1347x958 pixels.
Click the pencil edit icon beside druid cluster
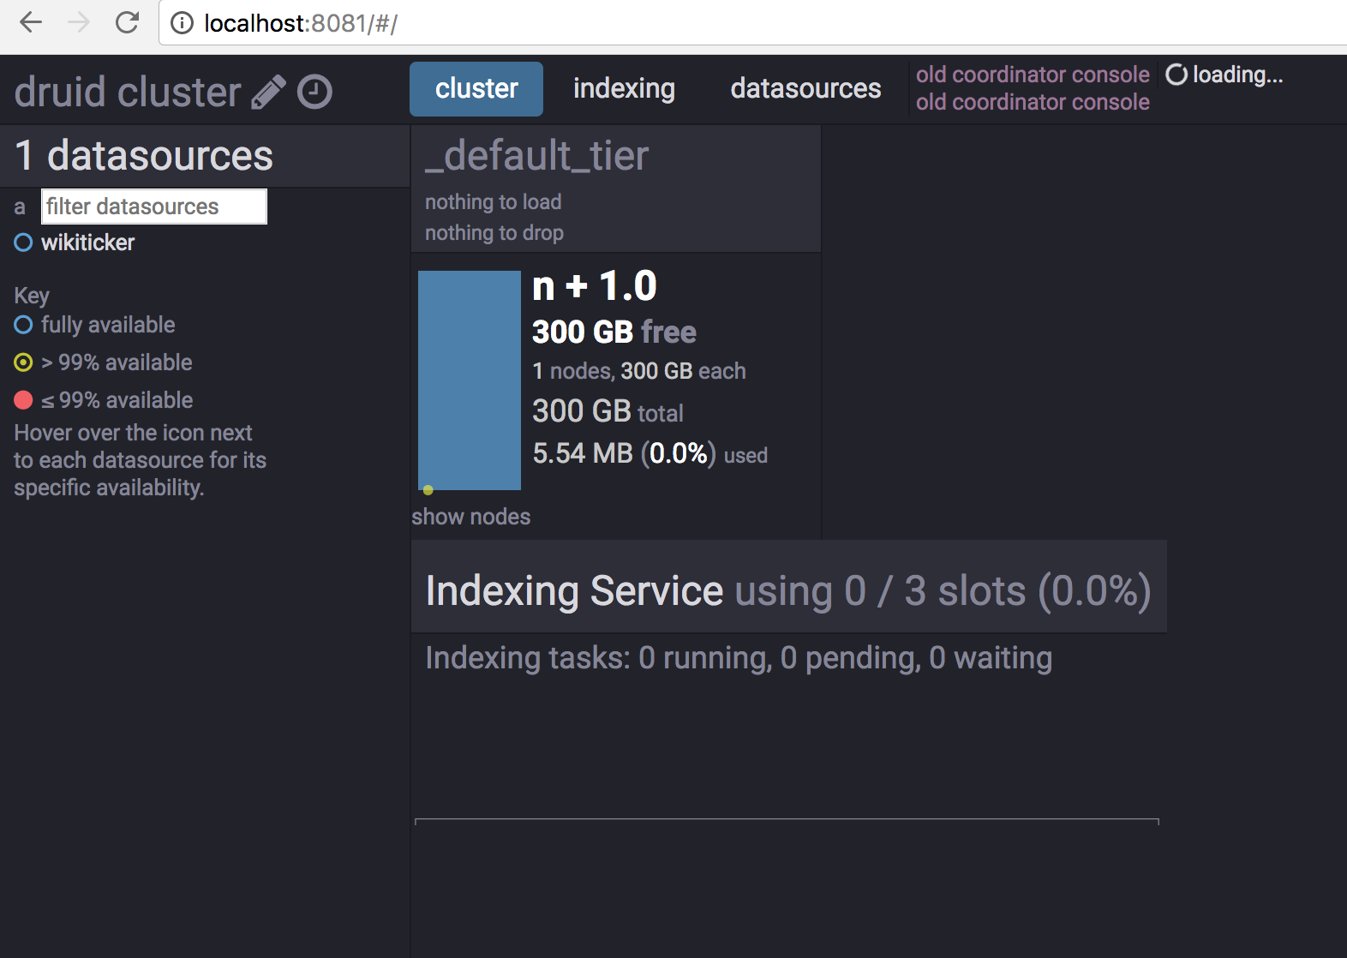point(268,93)
